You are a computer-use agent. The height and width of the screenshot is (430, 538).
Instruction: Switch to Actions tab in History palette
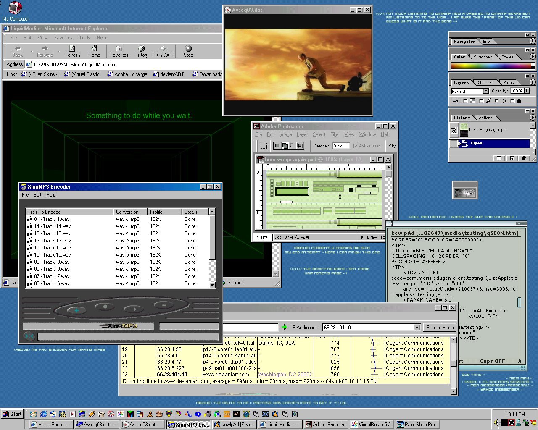click(x=485, y=118)
